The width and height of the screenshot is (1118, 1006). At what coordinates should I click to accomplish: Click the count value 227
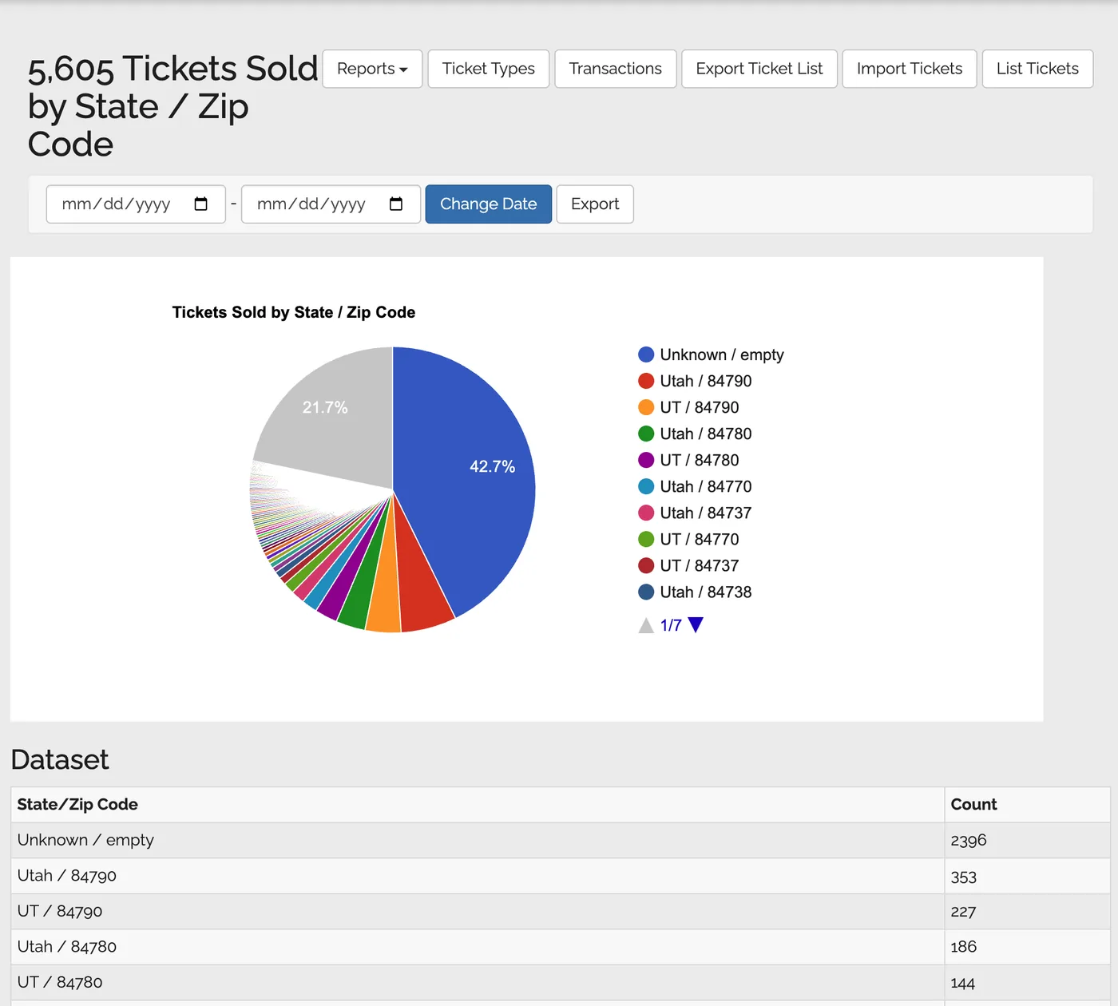click(x=963, y=912)
